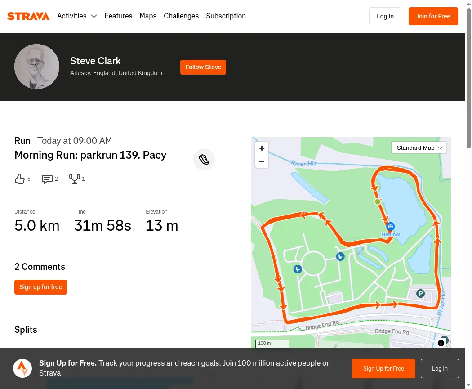
Task: Open the Standard Map style dropdown
Action: tap(419, 148)
